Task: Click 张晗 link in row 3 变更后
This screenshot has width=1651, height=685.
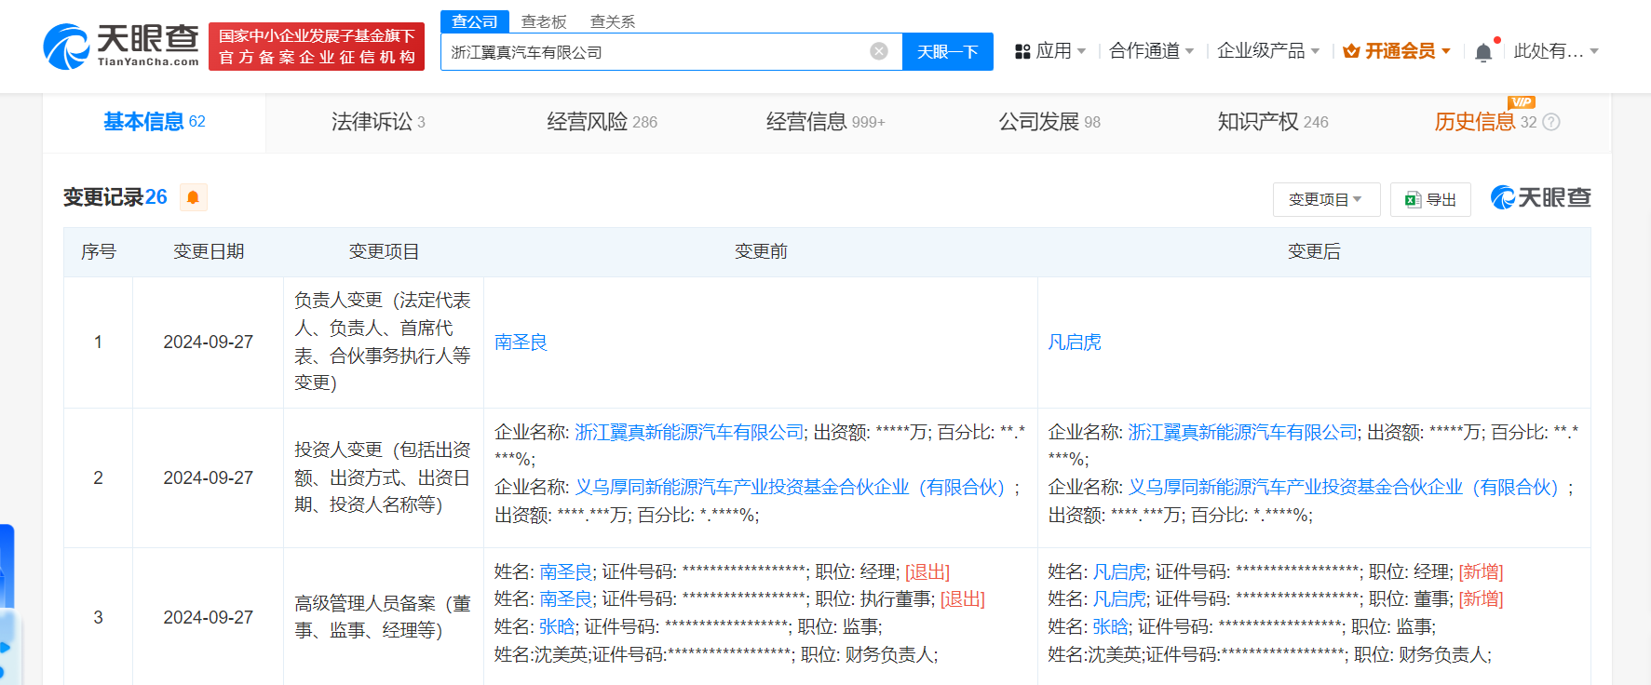Action: tap(1110, 626)
